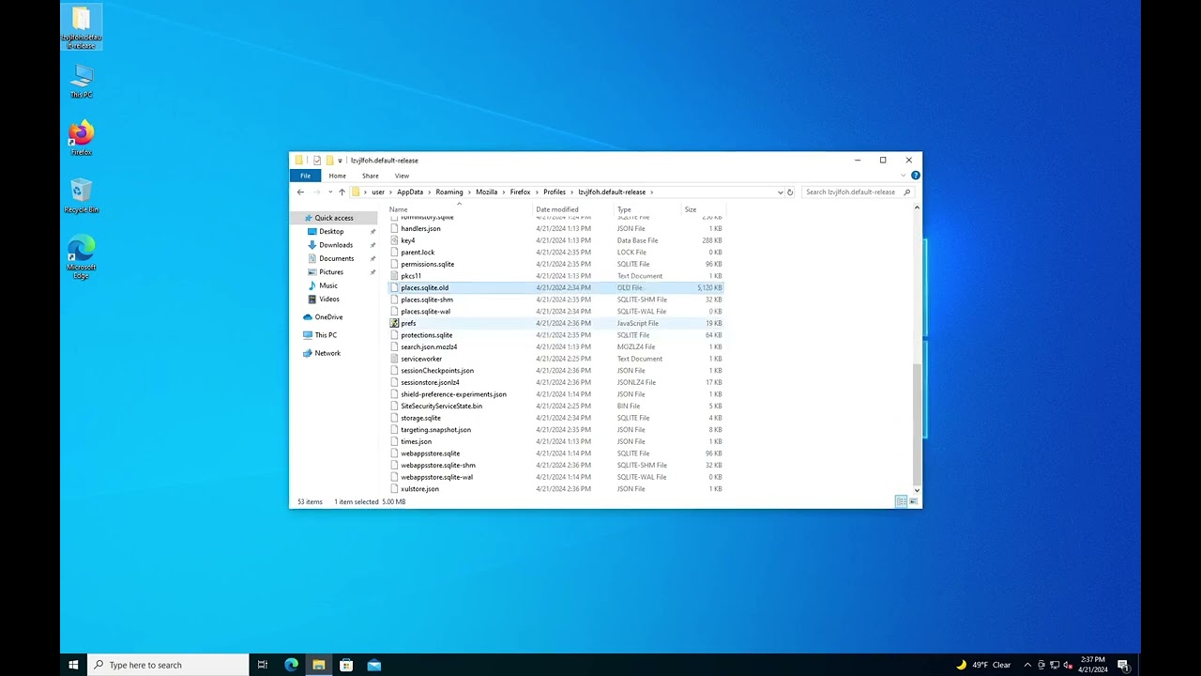
Task: Open Microsoft Store from the taskbar
Action: (x=346, y=665)
